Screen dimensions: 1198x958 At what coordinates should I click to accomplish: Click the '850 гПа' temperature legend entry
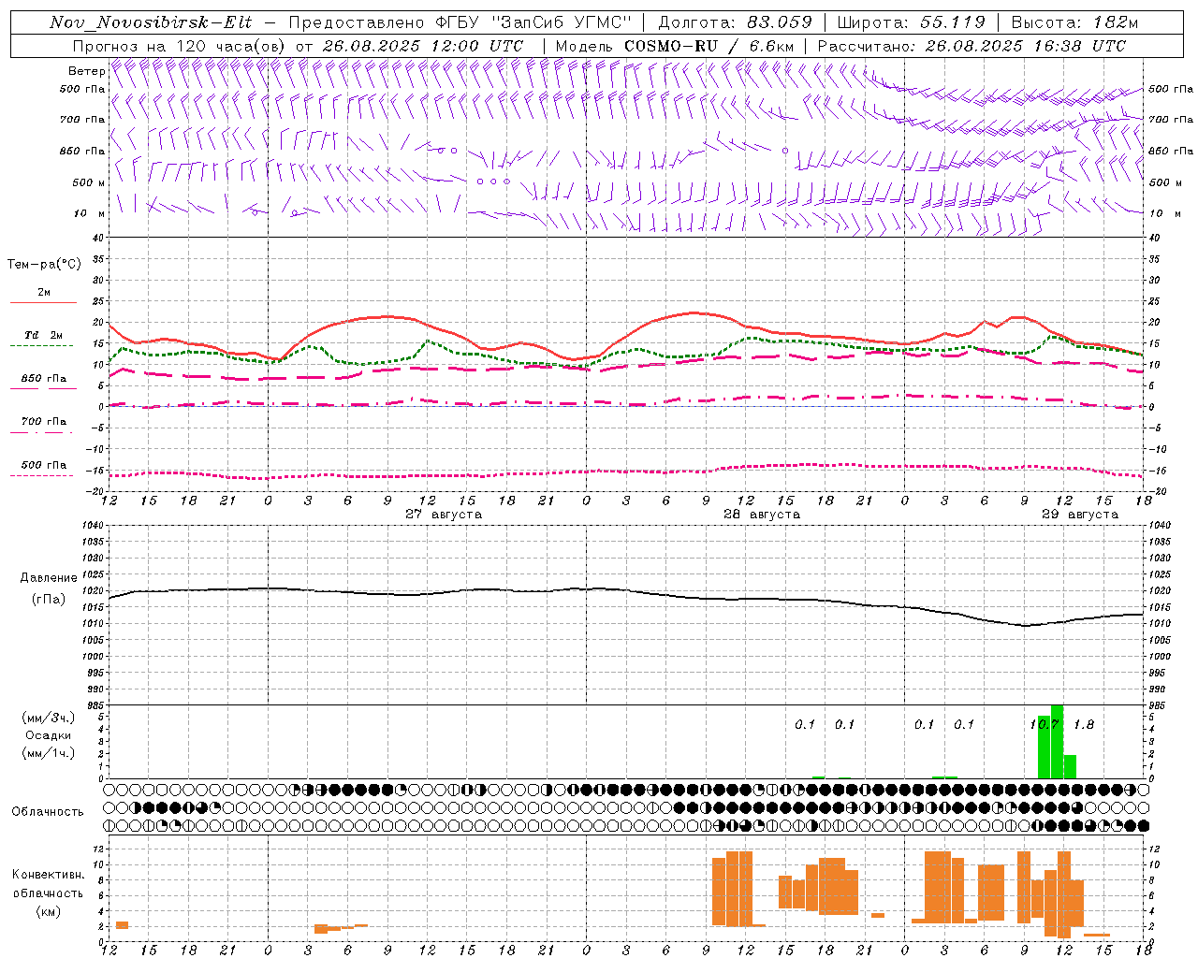43,379
